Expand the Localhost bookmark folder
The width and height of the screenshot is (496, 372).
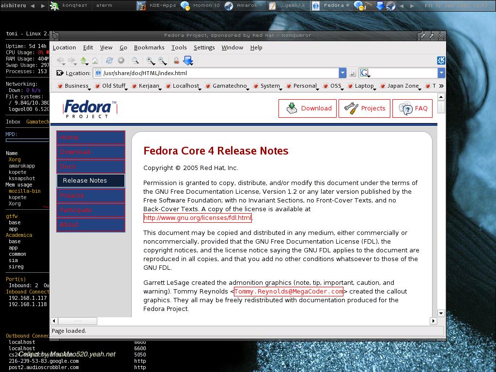point(183,86)
